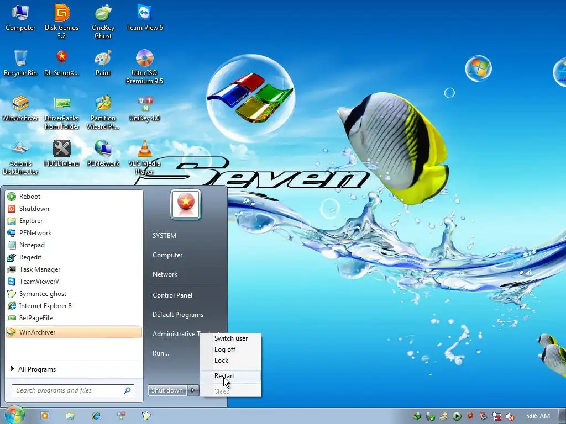The image size is (566, 424).
Task: Click Shutdown in the Start menu list
Action: (x=74, y=209)
